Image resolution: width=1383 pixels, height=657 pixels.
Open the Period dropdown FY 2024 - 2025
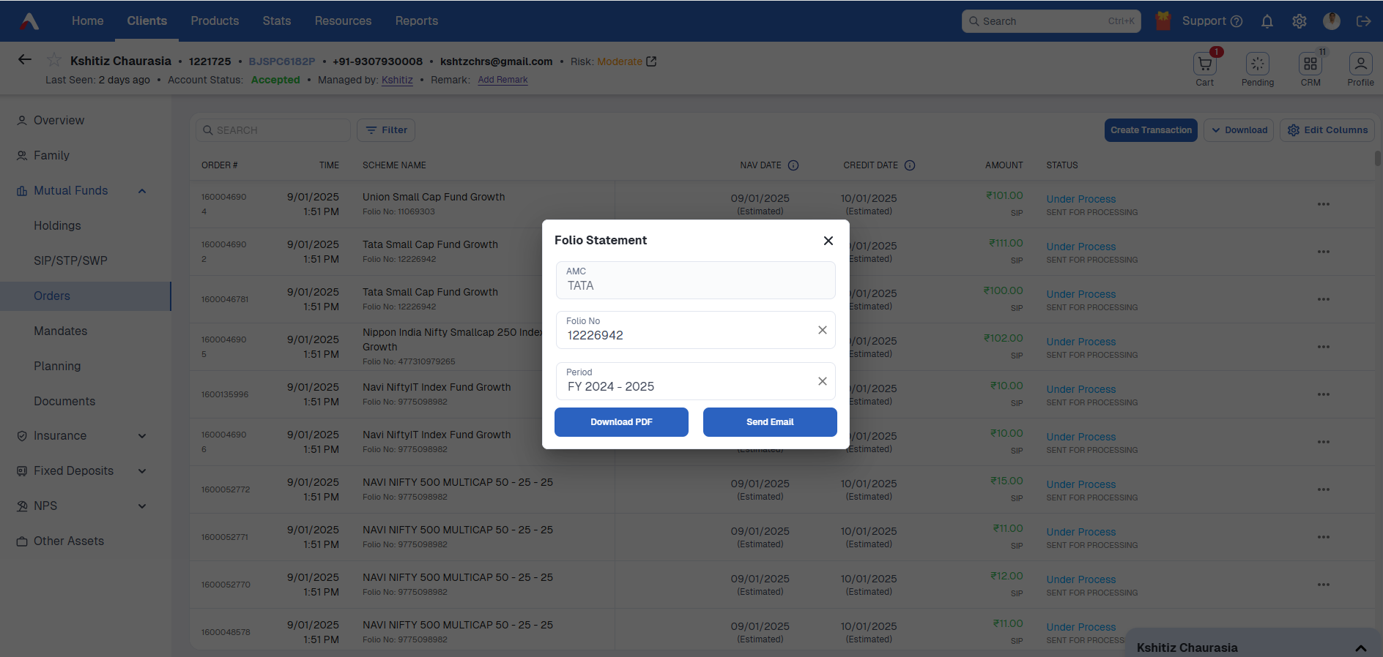coord(695,381)
